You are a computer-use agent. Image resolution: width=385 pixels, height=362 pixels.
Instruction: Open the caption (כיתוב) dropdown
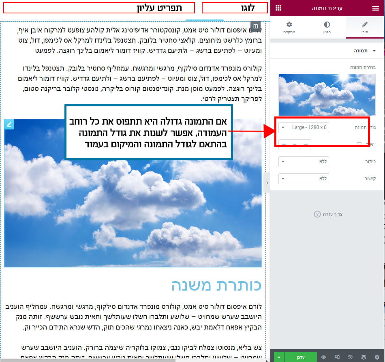point(304,162)
